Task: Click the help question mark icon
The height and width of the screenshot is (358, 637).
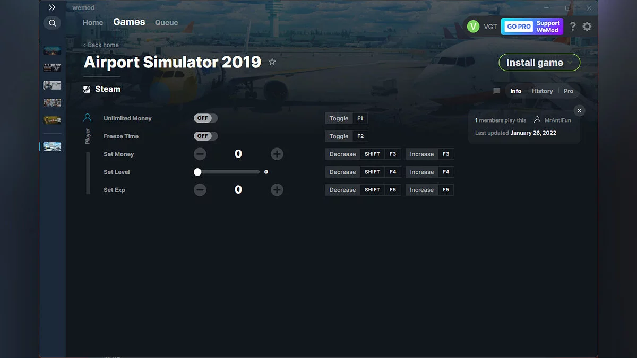Action: [572, 26]
